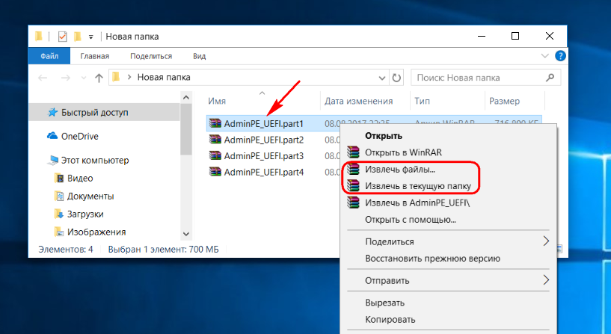The image size is (611, 334).
Task: Click the up-arrow parent folder button
Action: [99, 77]
